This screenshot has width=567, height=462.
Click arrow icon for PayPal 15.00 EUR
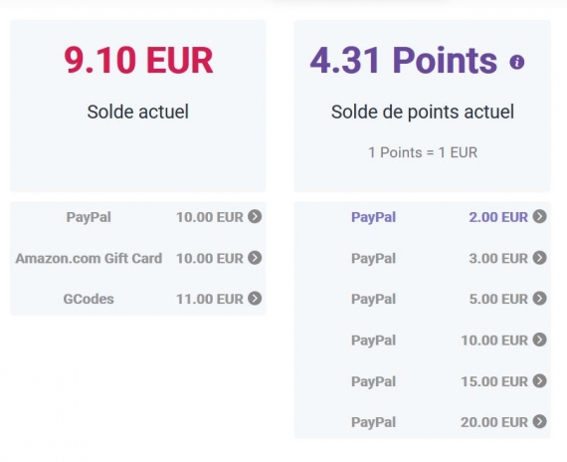(539, 381)
